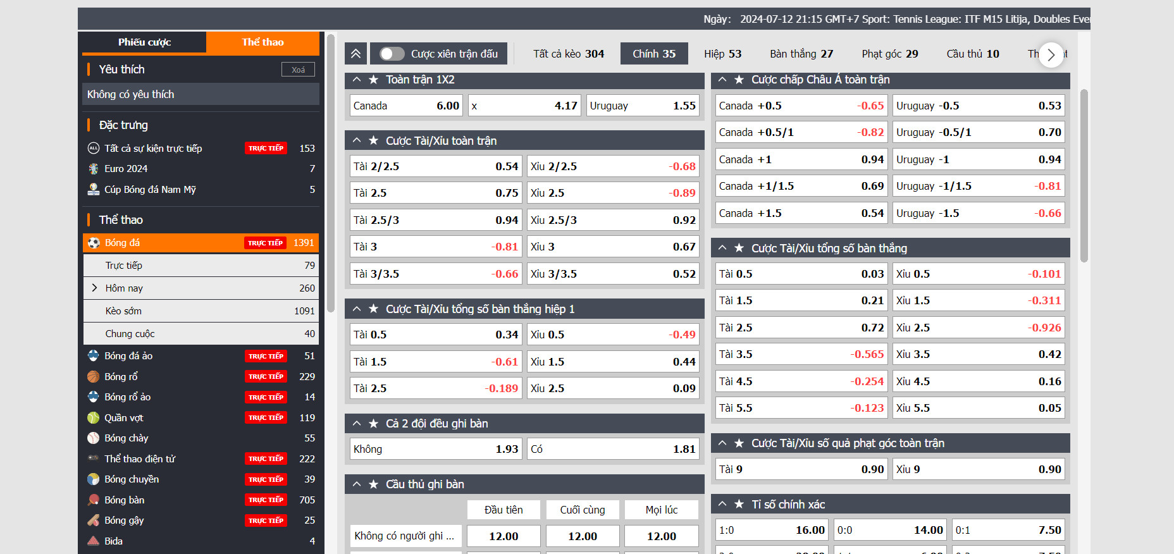Collapse the Cược chấp Châu Á toàn trận section
The image size is (1174, 554).
[722, 80]
